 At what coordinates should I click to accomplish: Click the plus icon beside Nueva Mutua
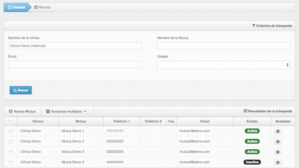click(11, 111)
